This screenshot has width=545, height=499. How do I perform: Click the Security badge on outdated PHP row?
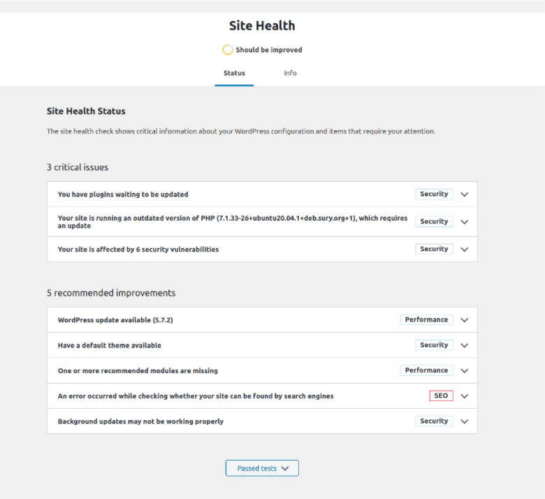[434, 222]
